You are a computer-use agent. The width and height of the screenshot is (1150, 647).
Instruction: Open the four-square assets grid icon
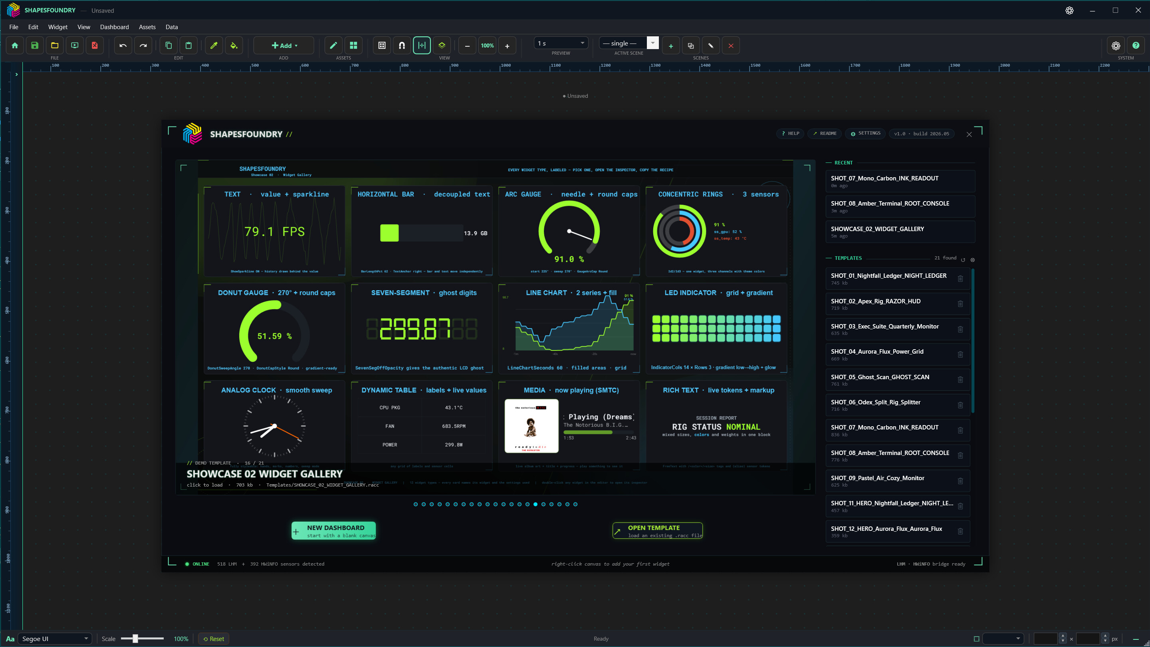[353, 46]
